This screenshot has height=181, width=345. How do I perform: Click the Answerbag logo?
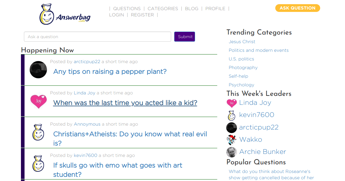click(65, 14)
